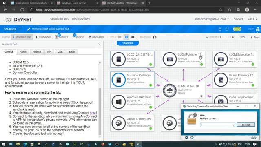Image resolution: width=261 pixels, height=147 pixels.
Task: Click the zoom out minus button
Action: point(207,37)
